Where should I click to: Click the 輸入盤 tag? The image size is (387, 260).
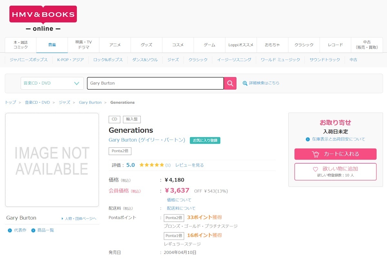pos(132,119)
